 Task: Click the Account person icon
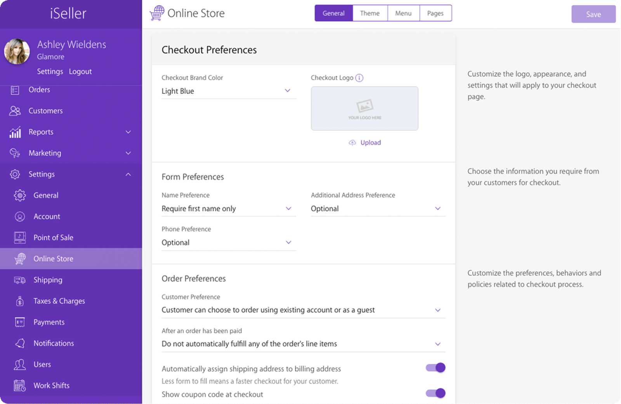[x=20, y=217]
